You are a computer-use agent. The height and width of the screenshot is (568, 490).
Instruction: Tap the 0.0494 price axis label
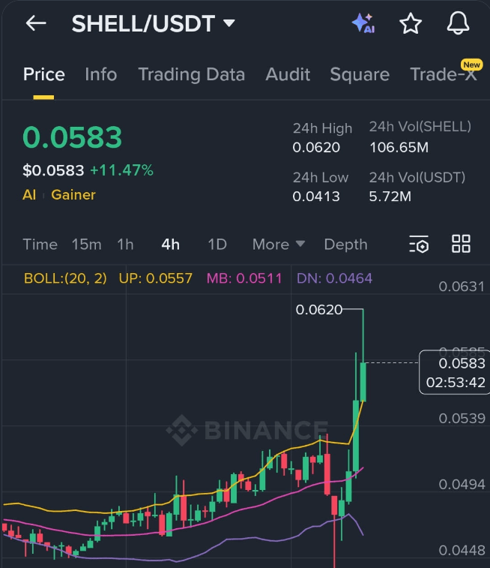click(x=462, y=484)
